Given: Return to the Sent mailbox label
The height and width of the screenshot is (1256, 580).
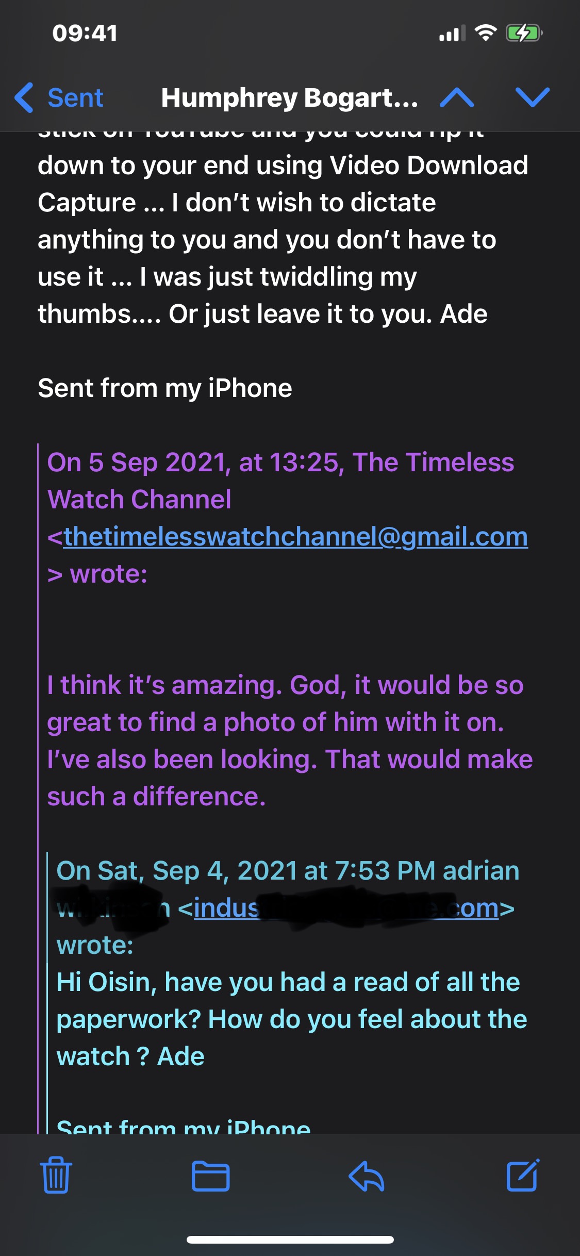Looking at the screenshot, I should click(75, 97).
